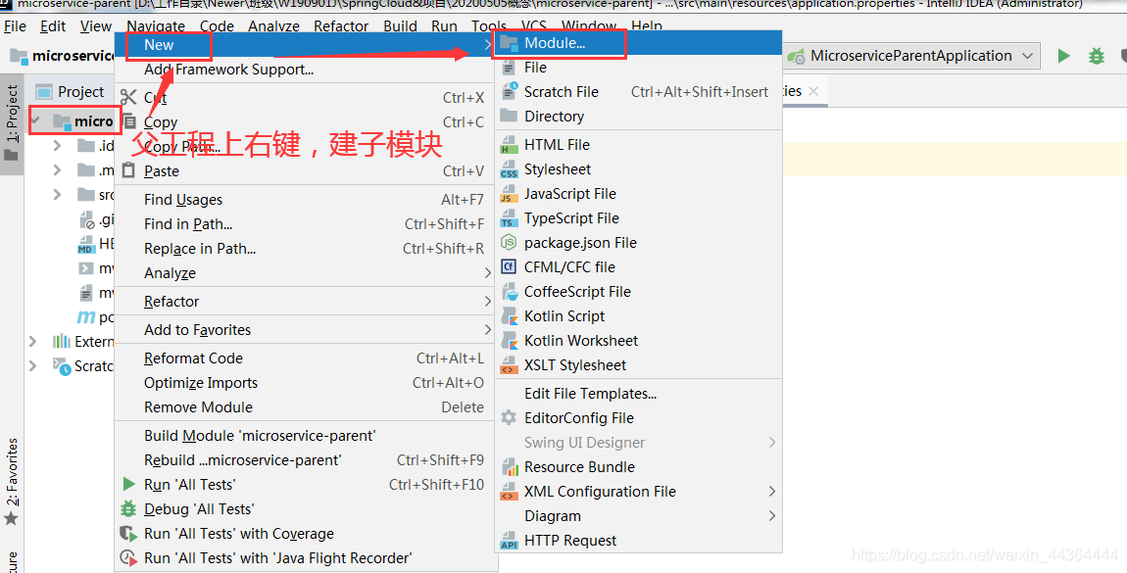Select Build Module 'microservice-parent'

tap(305, 436)
